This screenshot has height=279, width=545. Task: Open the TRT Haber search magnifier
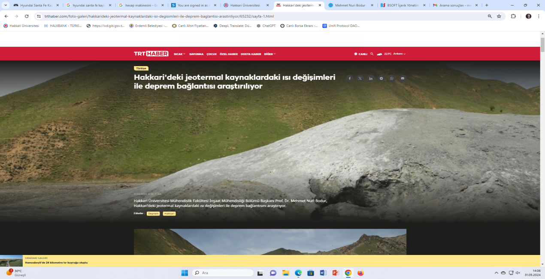[x=372, y=54]
